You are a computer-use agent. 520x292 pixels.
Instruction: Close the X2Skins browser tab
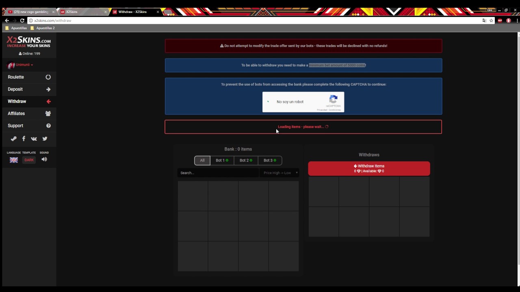coord(106,12)
